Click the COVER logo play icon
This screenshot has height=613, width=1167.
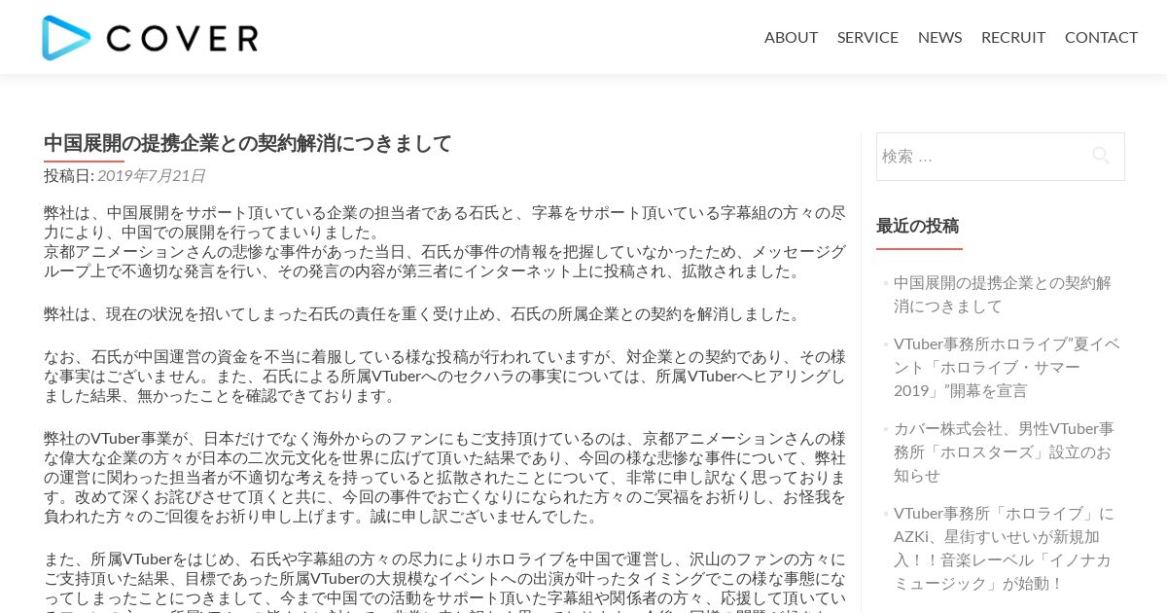point(66,38)
